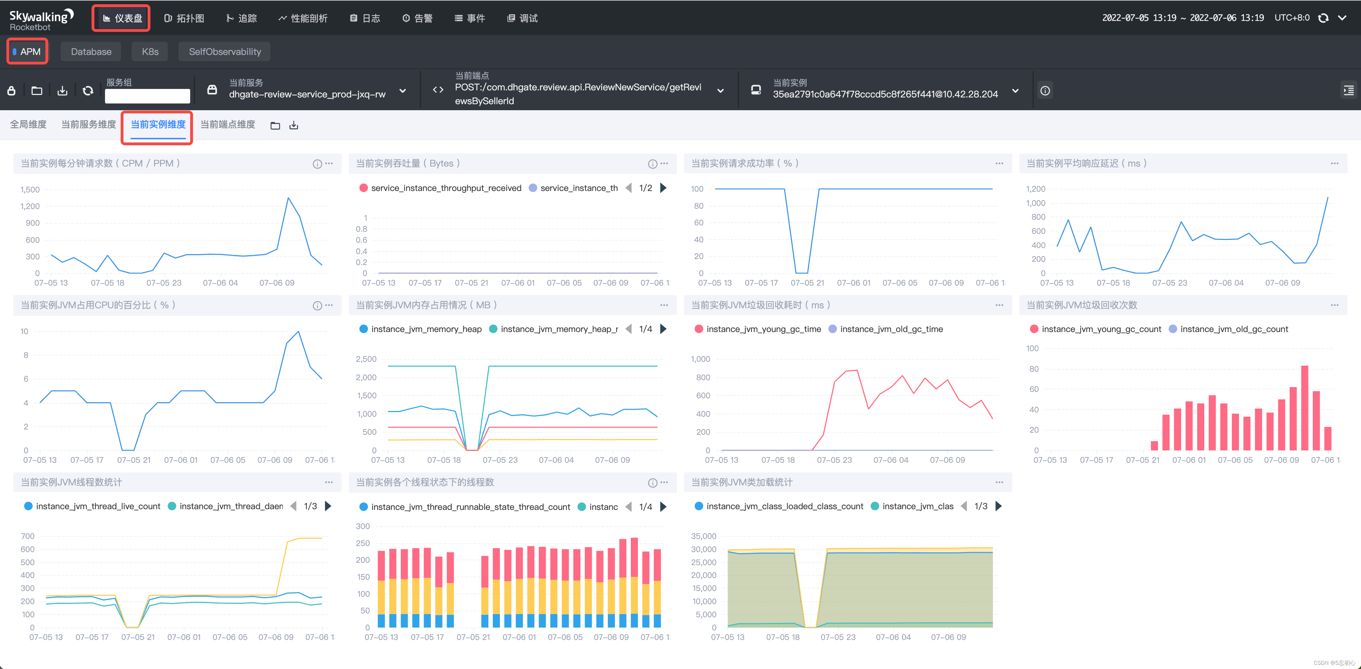Go to 追踪 trace page
1361x669 pixels.
[242, 18]
